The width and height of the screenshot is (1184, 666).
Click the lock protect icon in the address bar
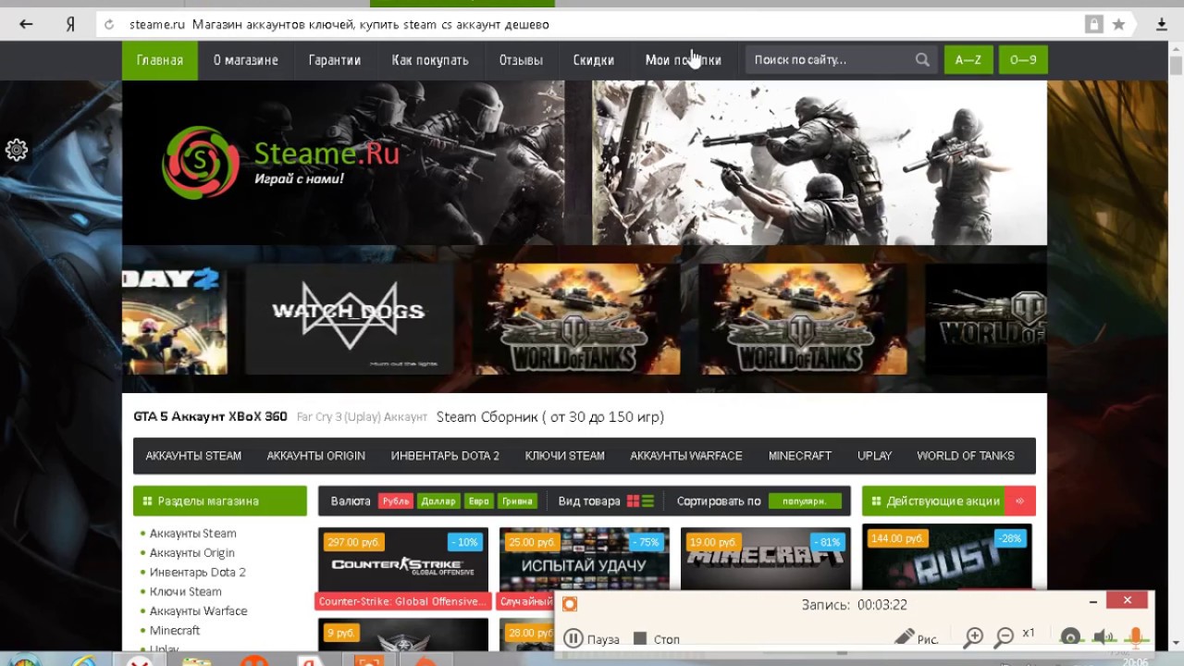coord(1094,24)
